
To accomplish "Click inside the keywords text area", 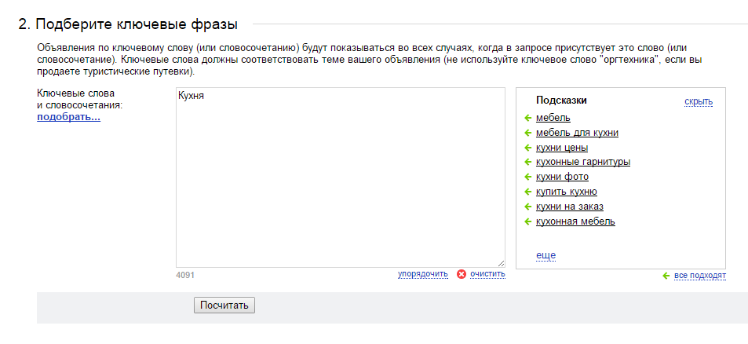I will [340, 181].
